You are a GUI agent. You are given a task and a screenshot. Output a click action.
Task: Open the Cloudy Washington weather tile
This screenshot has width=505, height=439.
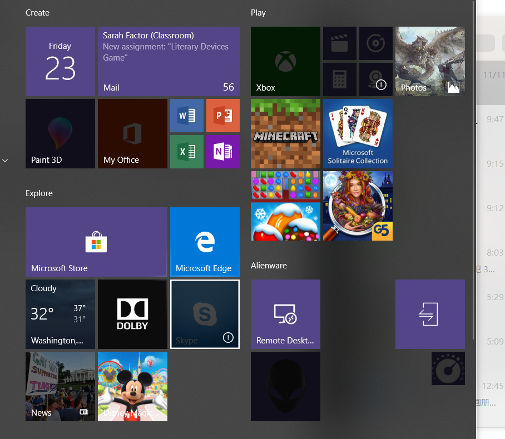coord(60,314)
